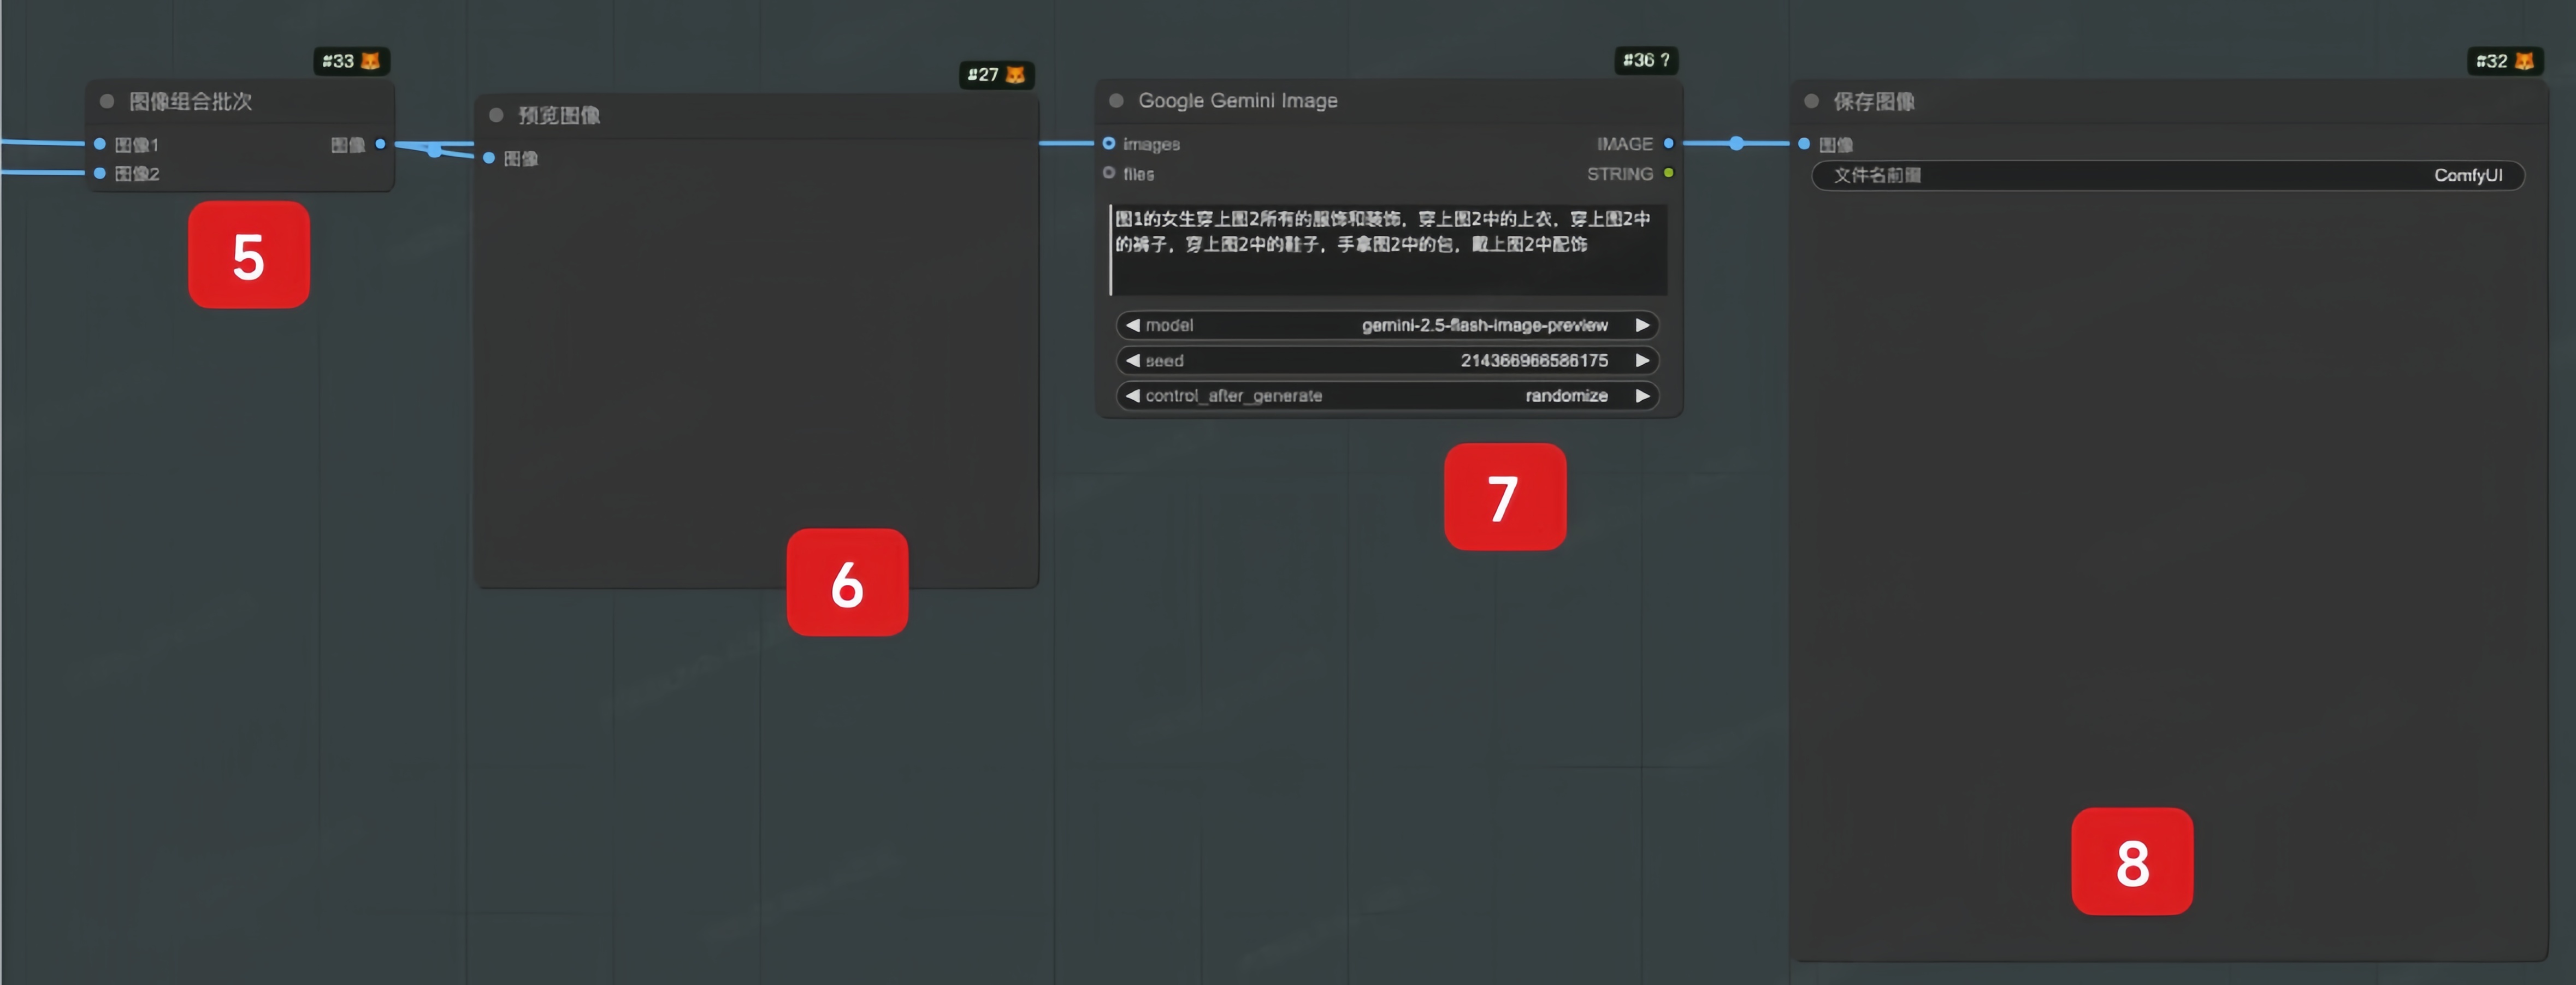Viewport: 2576px width, 985px height.
Task: Toggle collapse dot on 预览图像 node
Action: 496,115
